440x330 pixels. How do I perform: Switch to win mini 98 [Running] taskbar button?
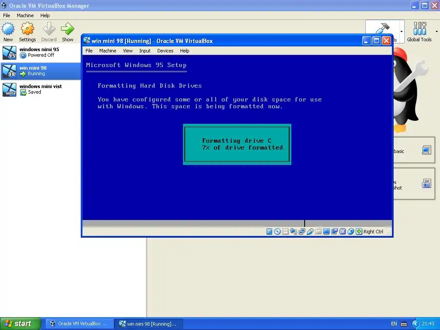pyautogui.click(x=149, y=324)
